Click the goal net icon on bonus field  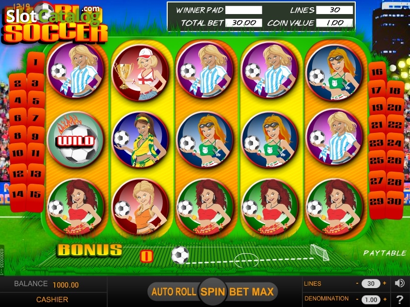point(319,252)
